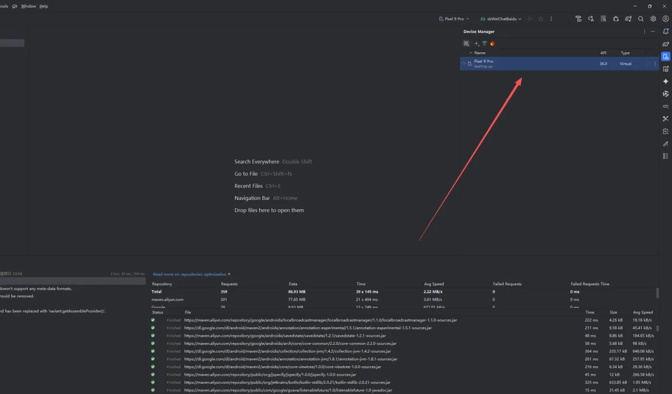Open the Notifications bell panel
Screen dimensions: 672x394
[665, 32]
